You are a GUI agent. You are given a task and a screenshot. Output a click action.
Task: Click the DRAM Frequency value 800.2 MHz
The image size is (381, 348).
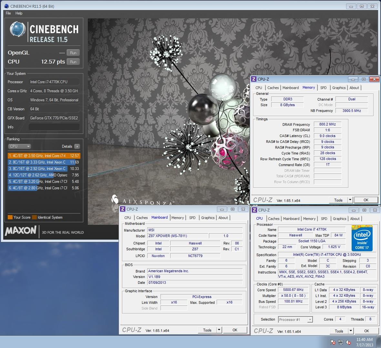(x=327, y=124)
